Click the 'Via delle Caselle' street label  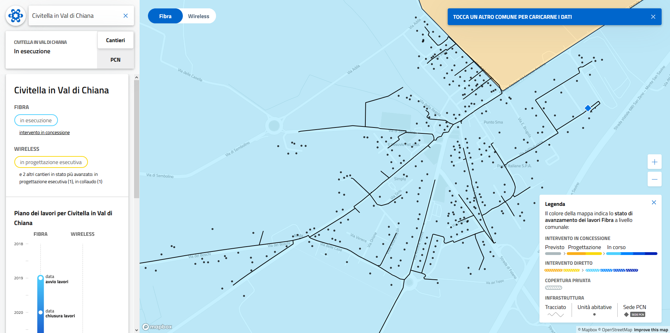190,75
